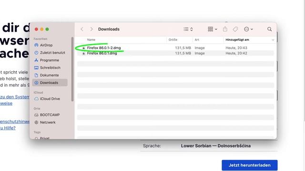305x171 pixels.
Task: Open the More actions ellipsis menu
Action: [248, 29]
